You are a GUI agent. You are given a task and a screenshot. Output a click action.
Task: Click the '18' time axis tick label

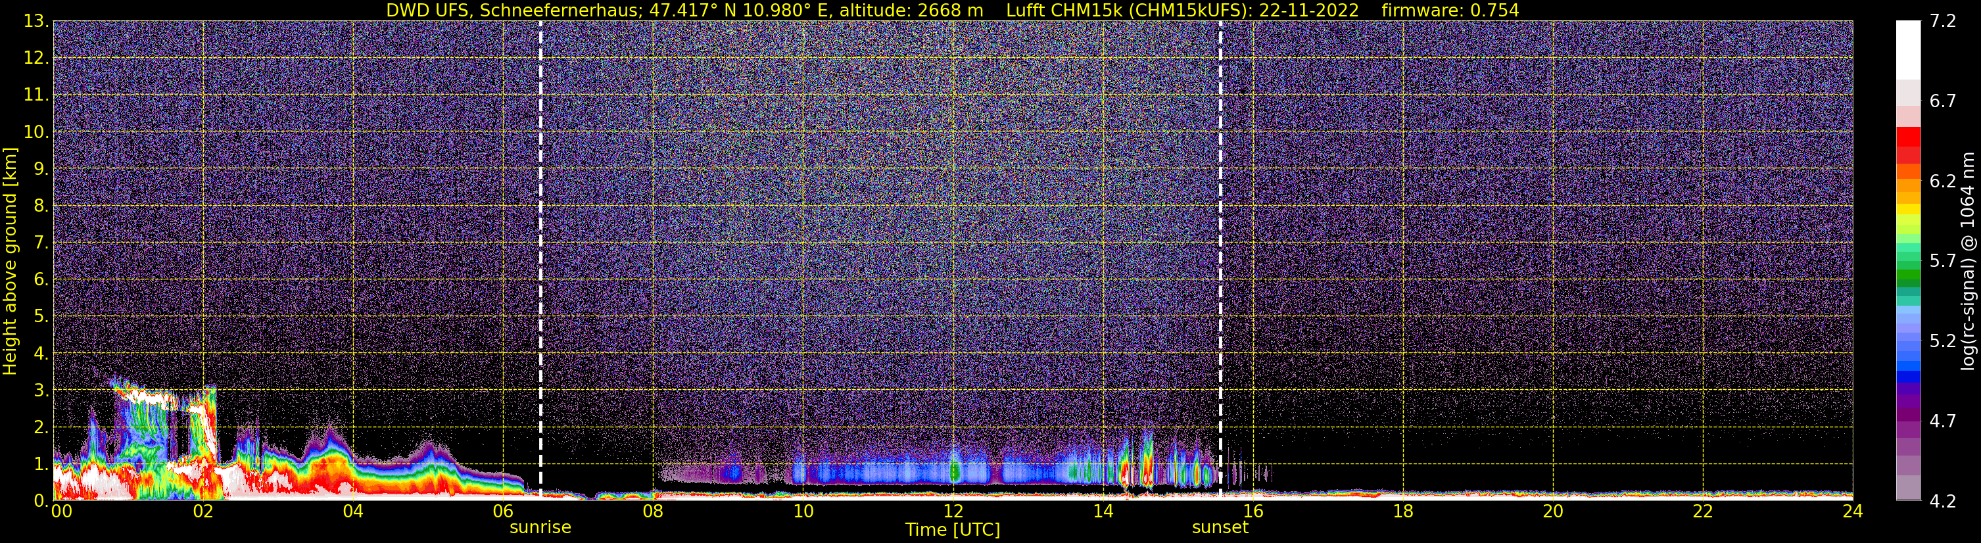(x=1402, y=511)
